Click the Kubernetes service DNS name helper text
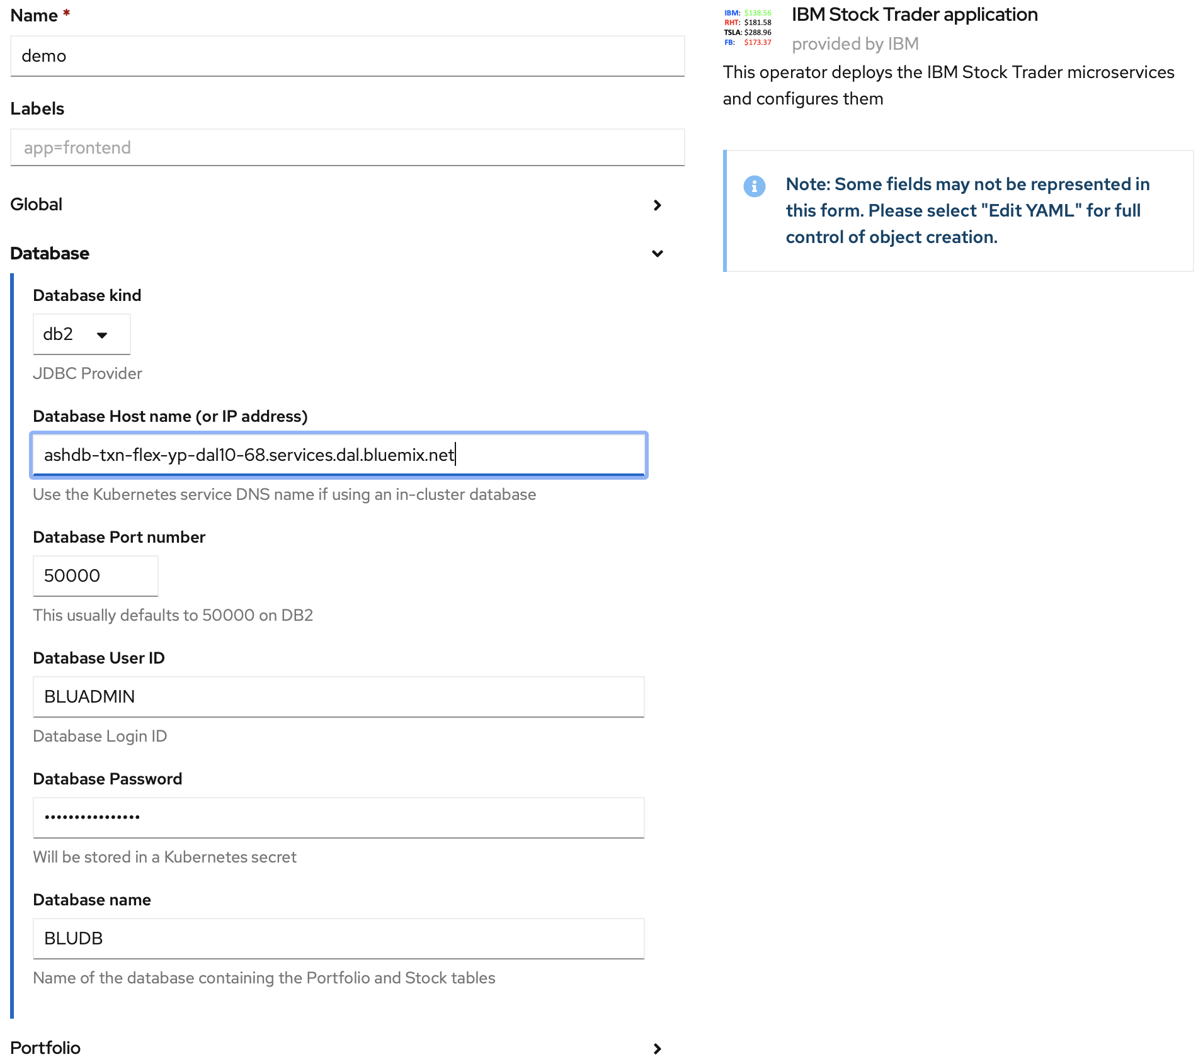 coord(285,494)
